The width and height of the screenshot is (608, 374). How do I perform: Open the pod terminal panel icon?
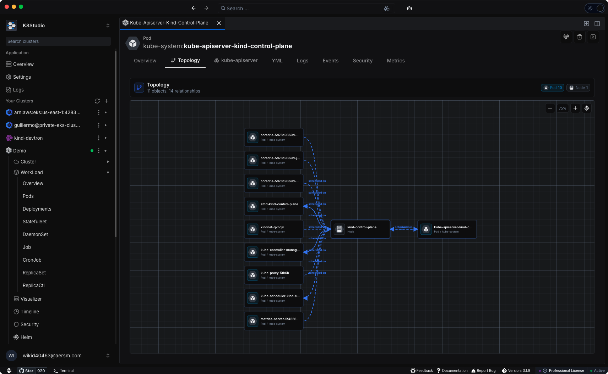pos(593,37)
